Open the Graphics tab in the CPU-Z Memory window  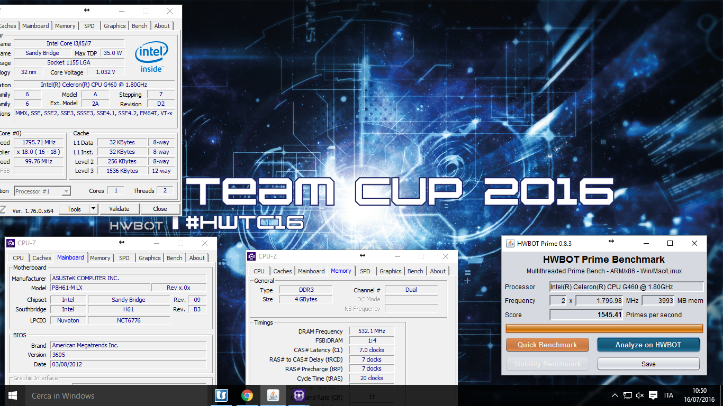pyautogui.click(x=391, y=271)
